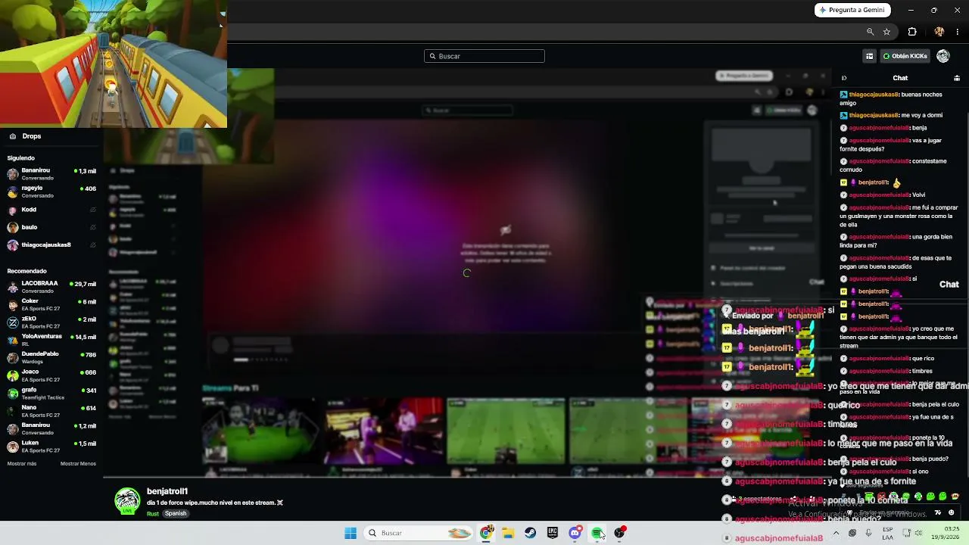969x545 pixels.
Task: Open Epic Games Launcher from taskbar
Action: coord(553,533)
